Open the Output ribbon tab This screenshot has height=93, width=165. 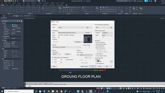[x=33, y=5]
